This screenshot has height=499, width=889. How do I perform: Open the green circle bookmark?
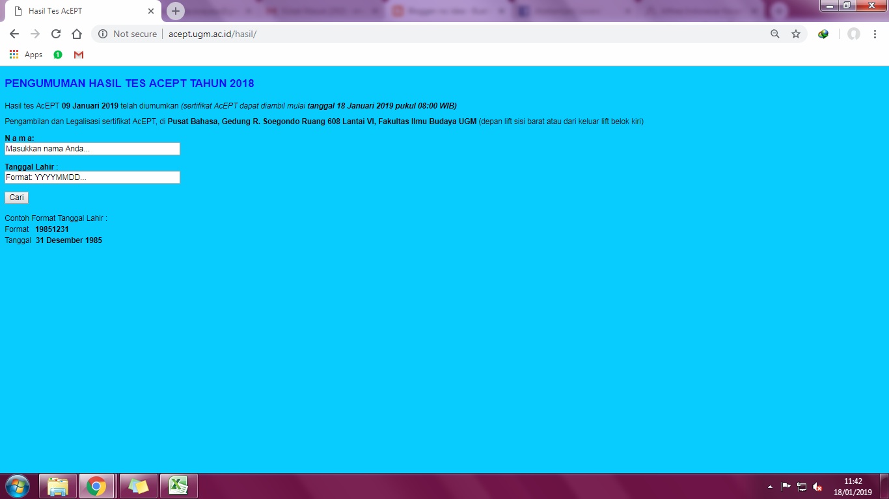[x=58, y=55]
